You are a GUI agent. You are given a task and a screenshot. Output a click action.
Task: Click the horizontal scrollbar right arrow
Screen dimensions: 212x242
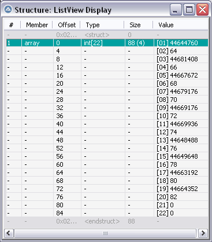click(x=203, y=233)
